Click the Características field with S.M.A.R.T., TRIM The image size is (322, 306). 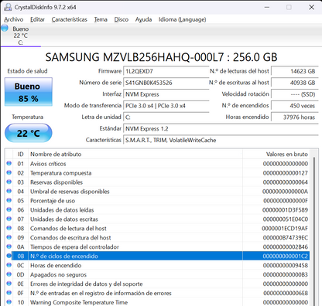221,140
